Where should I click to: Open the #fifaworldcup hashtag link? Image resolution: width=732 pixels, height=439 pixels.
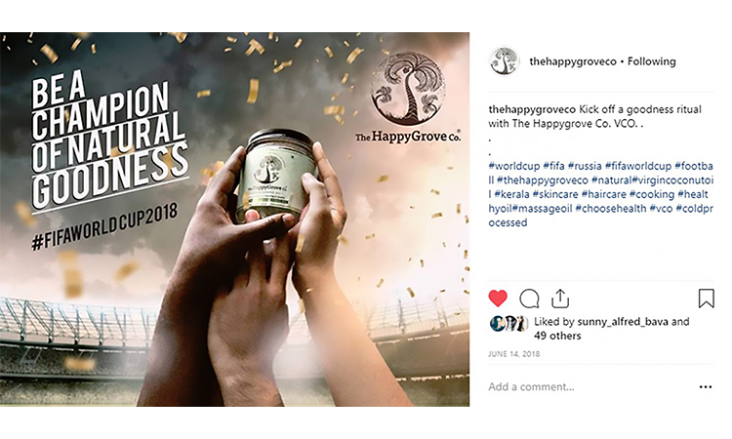click(x=638, y=166)
